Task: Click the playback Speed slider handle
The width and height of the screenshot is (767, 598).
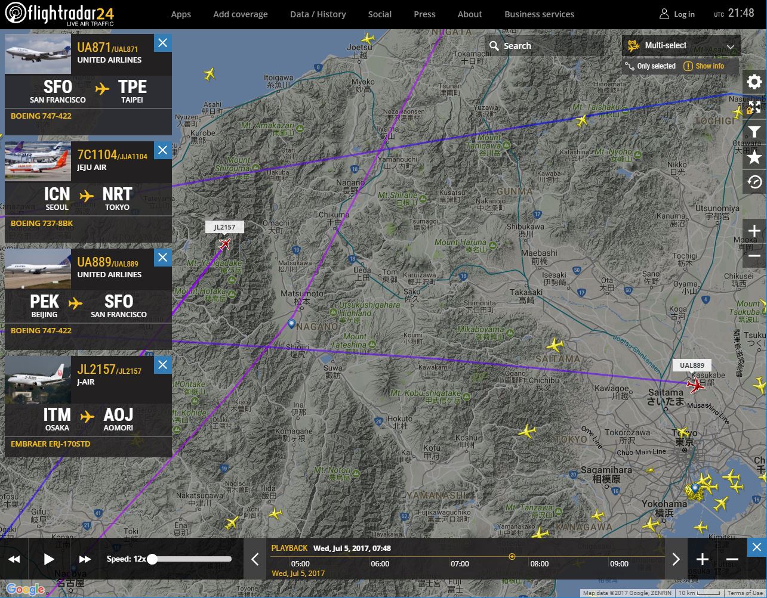Action: tap(153, 559)
